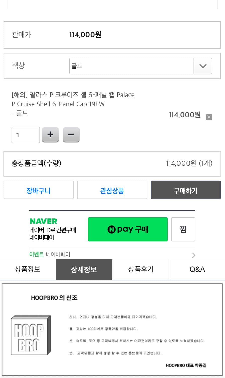
Task: Click the minus icon to decrease quantity
Action: [x=71, y=135]
